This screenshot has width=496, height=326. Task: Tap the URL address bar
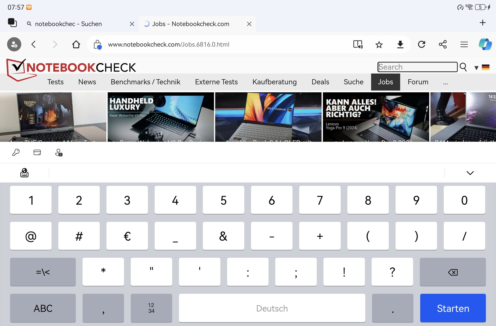click(168, 44)
